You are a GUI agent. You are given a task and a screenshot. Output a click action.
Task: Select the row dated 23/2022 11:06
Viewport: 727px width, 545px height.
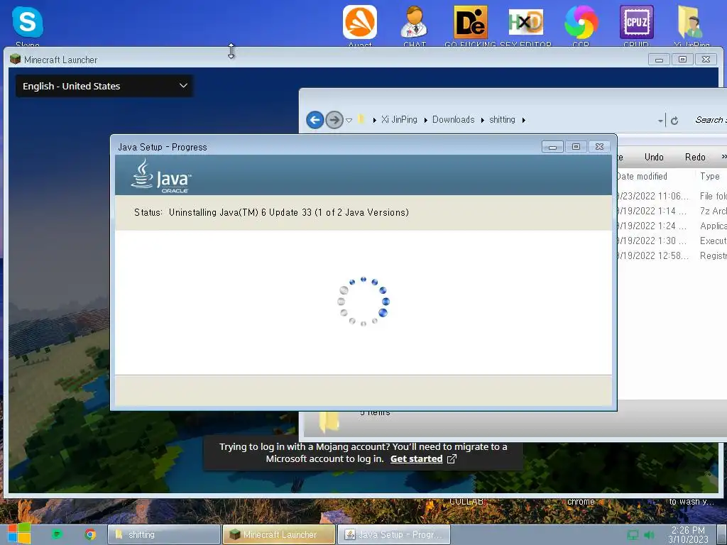(672, 196)
